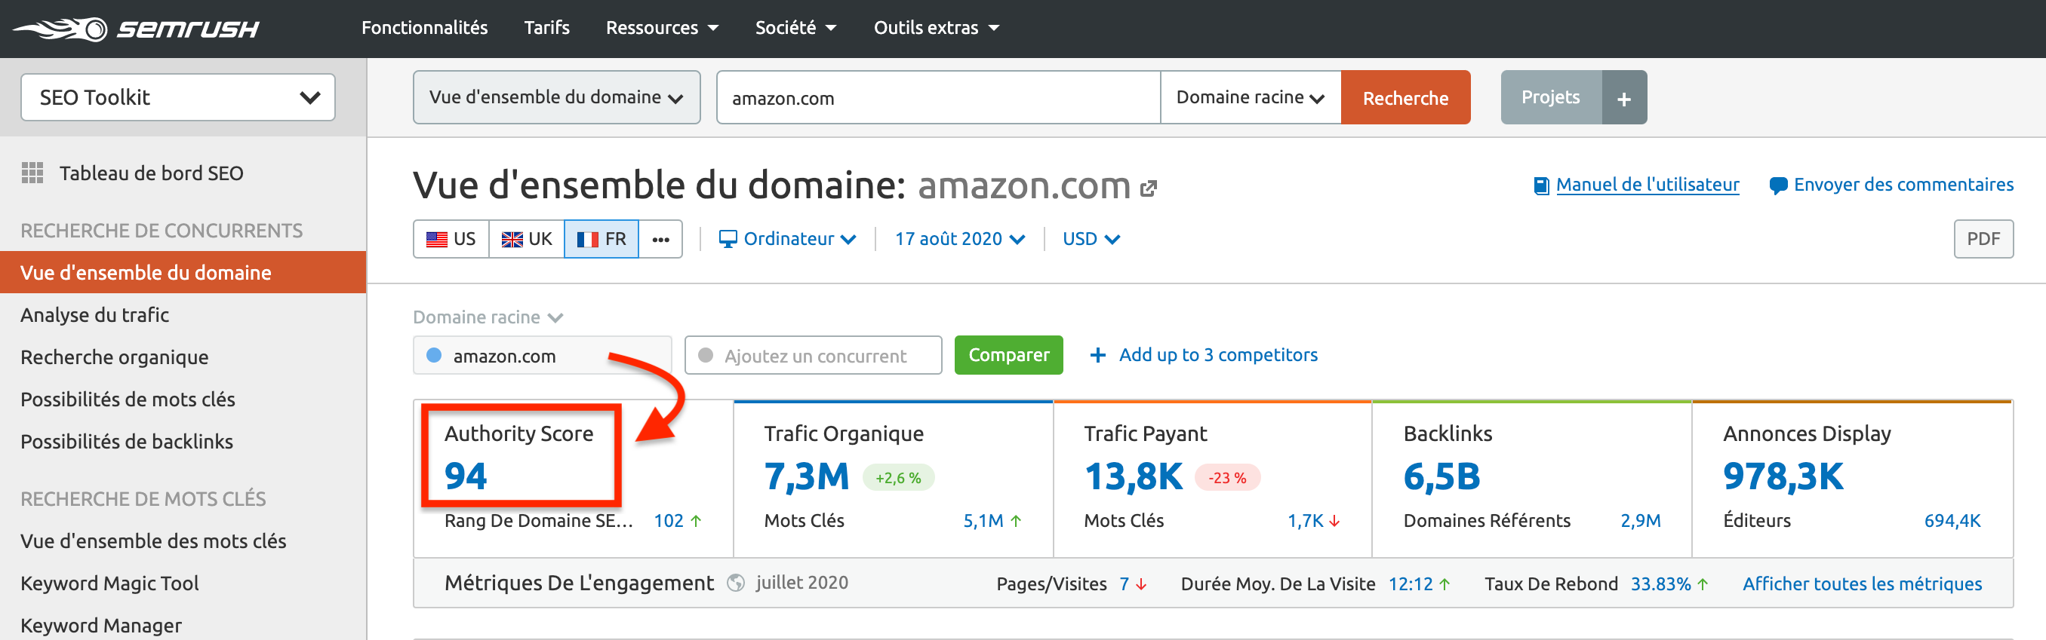The image size is (2046, 640).
Task: Click the orange Recherche button
Action: pyautogui.click(x=1406, y=97)
